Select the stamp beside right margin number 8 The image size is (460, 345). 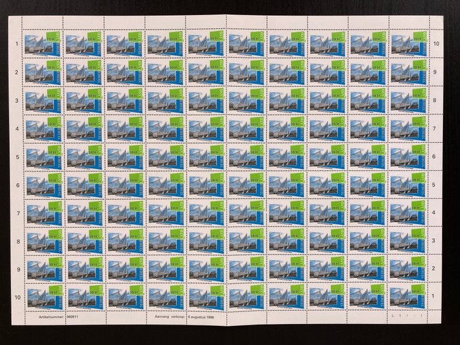point(408,100)
